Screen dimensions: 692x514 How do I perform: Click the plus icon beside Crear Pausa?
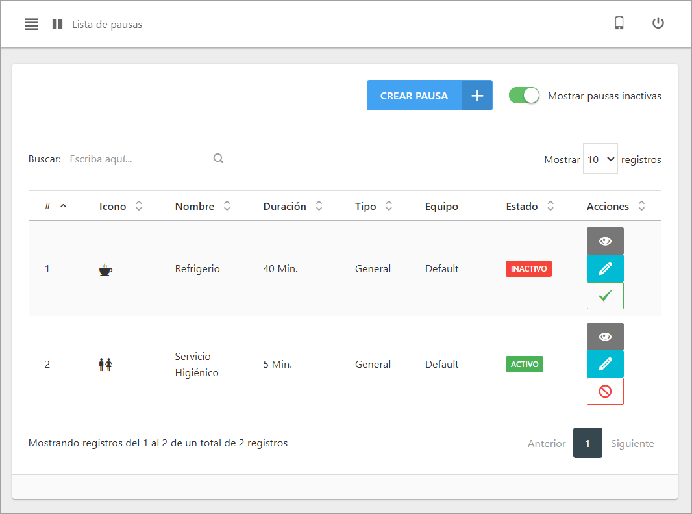coord(477,96)
